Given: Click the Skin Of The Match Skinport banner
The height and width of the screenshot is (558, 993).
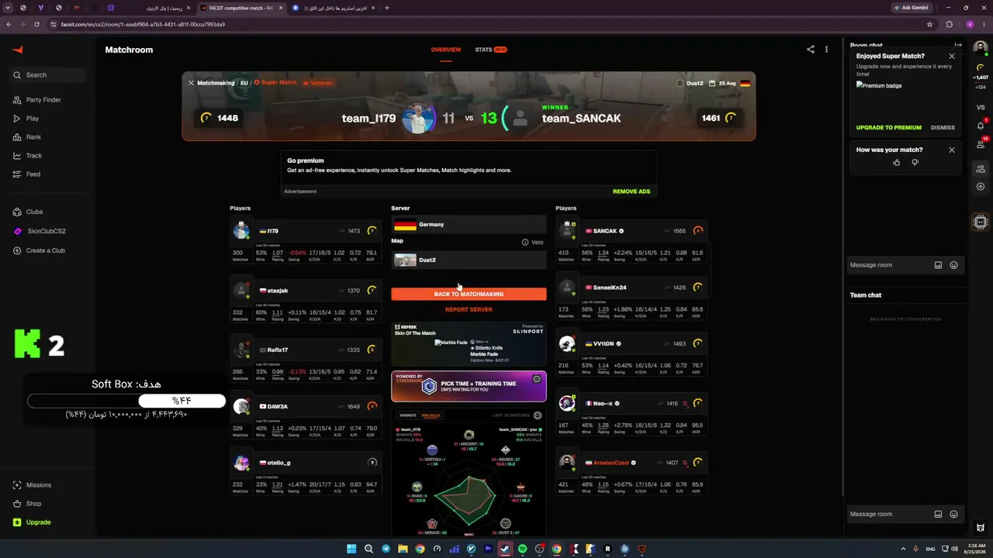Looking at the screenshot, I should [469, 344].
